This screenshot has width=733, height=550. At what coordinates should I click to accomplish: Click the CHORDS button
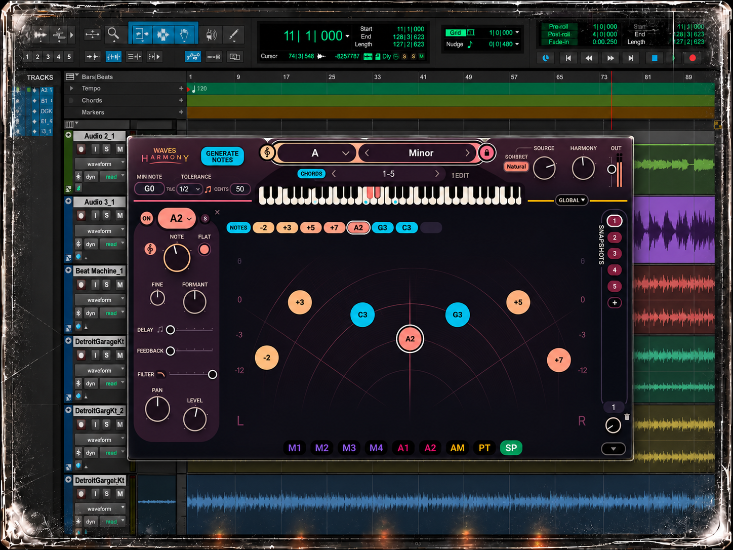point(311,174)
